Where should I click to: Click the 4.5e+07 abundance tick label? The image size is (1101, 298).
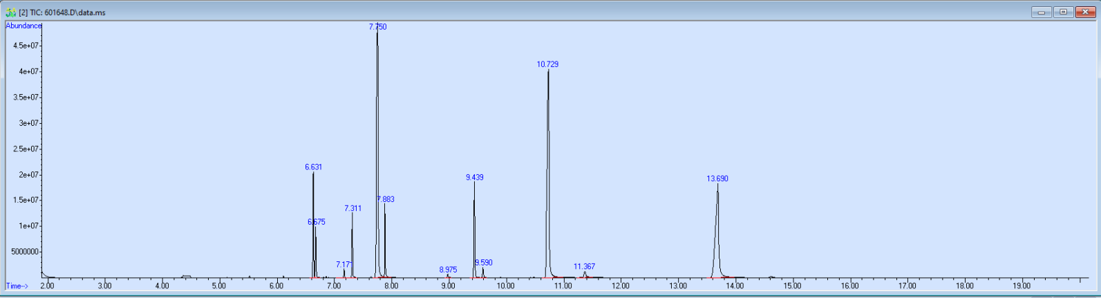click(x=27, y=46)
